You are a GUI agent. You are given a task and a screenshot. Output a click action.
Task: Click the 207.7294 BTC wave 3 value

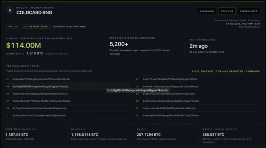149,135
